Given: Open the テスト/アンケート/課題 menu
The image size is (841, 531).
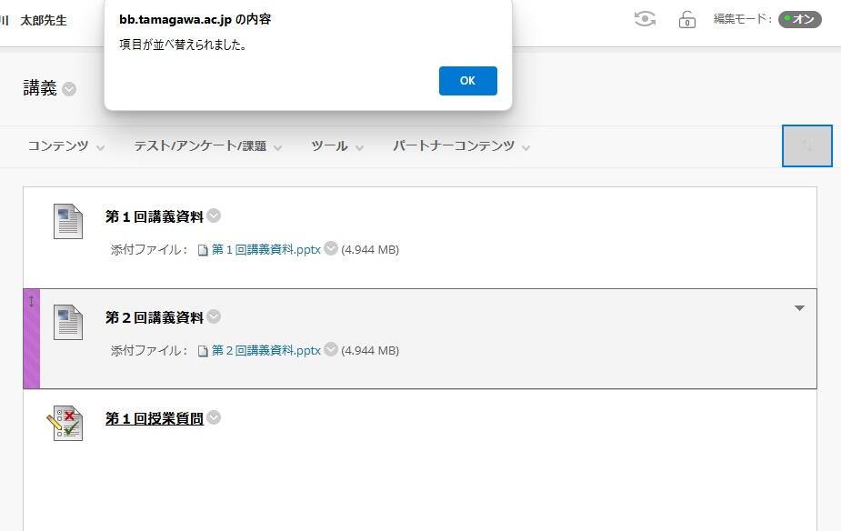Looking at the screenshot, I should point(207,145).
